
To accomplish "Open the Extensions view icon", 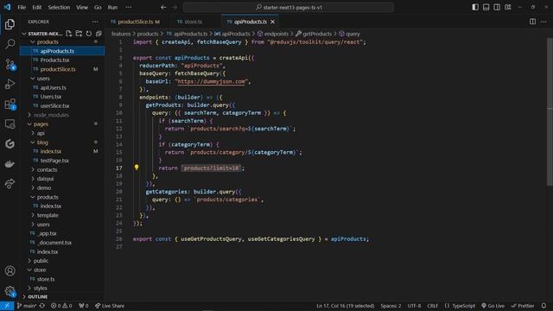I will pyautogui.click(x=10, y=104).
